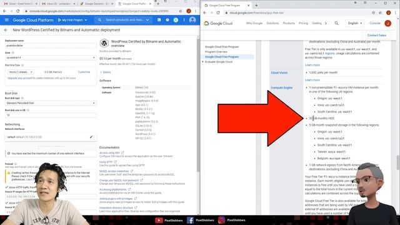This screenshot has width=400, height=225.
Task: Activate Cloud Shell icon in Cloud Platform header
Action: 159,20
